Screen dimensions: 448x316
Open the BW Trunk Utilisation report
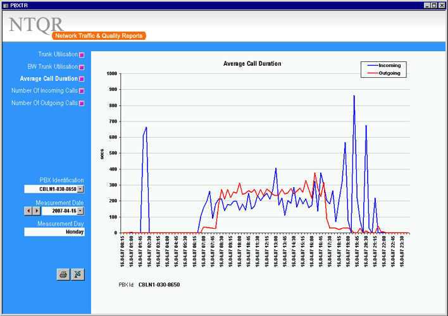(x=53, y=67)
